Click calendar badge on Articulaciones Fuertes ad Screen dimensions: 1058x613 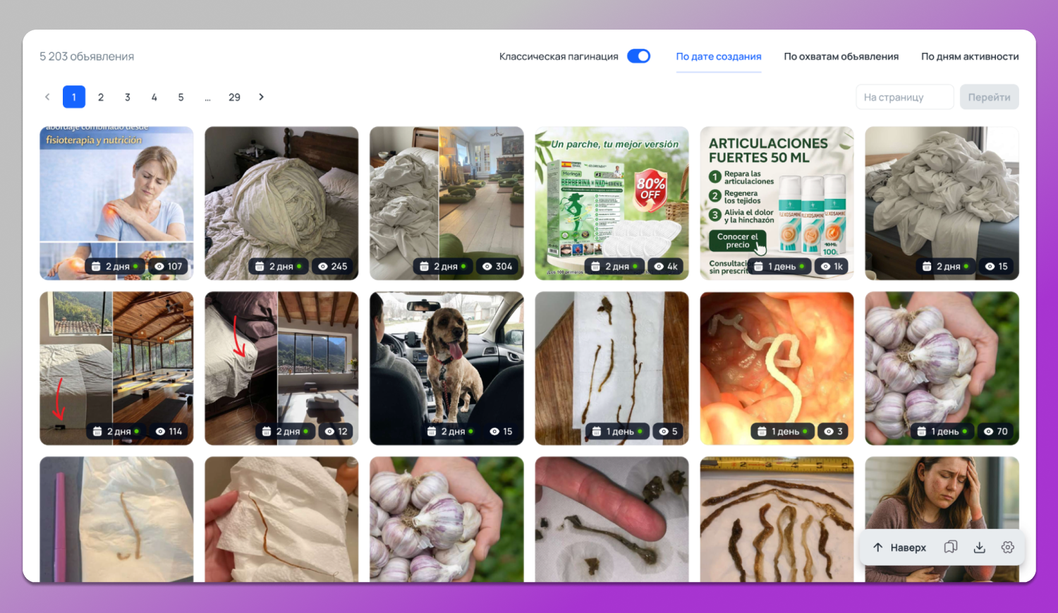click(779, 267)
